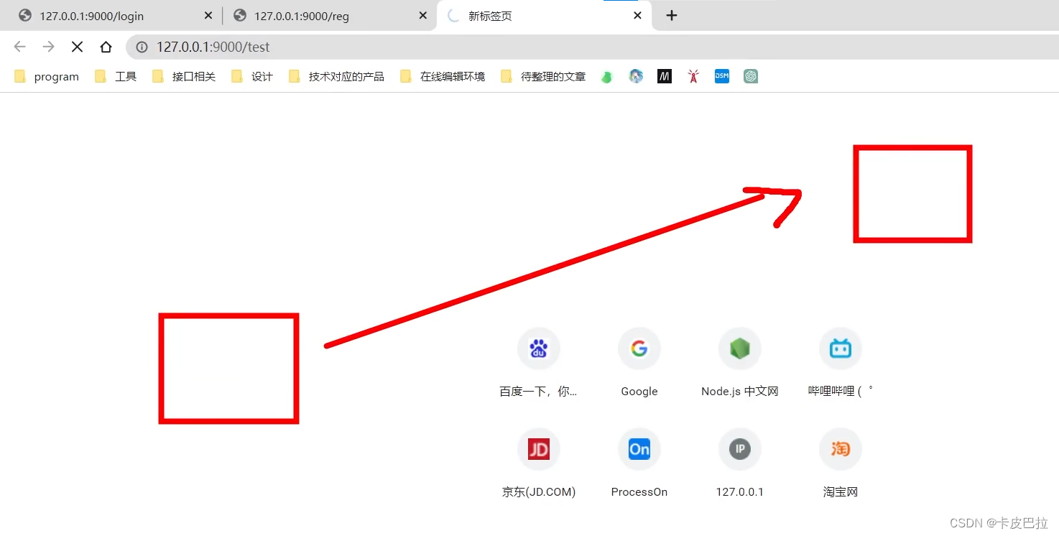Screen dimensions: 1059x536
Task: Go back to previous page
Action: coord(20,47)
